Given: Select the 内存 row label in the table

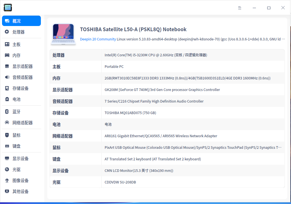Looking at the screenshot, I should tap(57, 78).
